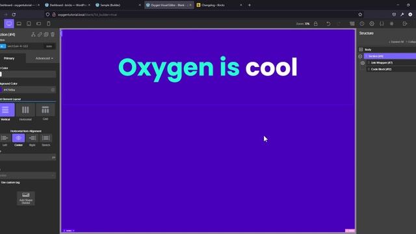The width and height of the screenshot is (416, 234).
Task: Choose Grid child element layout
Action: (x=45, y=110)
